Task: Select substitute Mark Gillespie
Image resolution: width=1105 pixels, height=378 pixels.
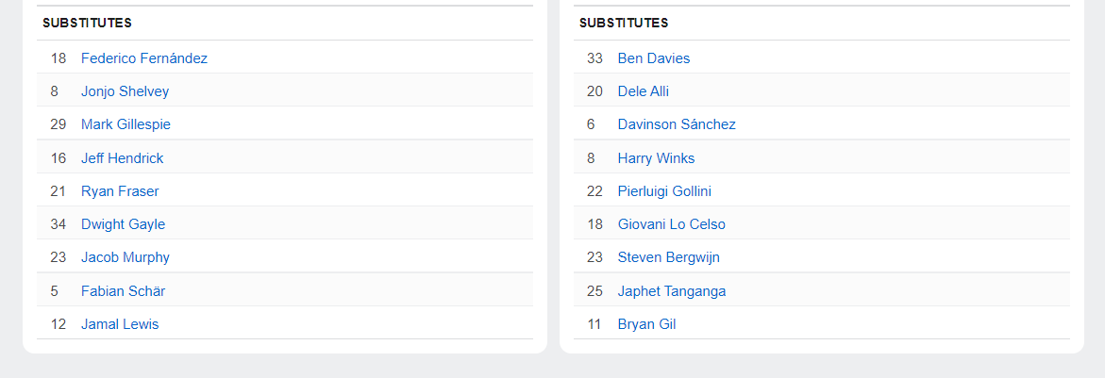Action: point(126,124)
